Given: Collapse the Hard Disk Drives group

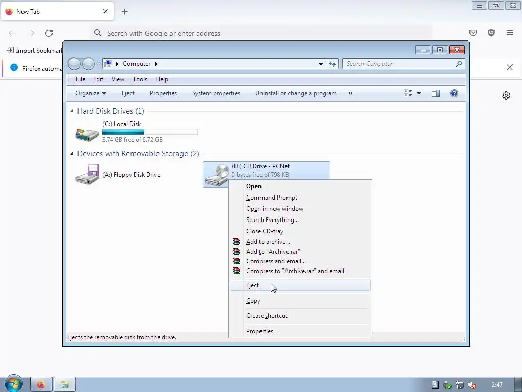Looking at the screenshot, I should (72, 111).
